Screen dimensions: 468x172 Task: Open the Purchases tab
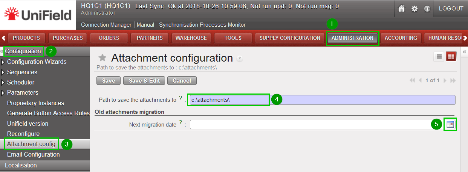pos(68,38)
